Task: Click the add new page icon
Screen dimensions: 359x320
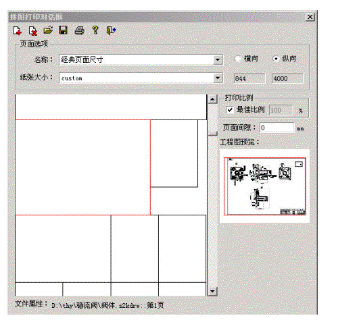Action: pos(17,30)
